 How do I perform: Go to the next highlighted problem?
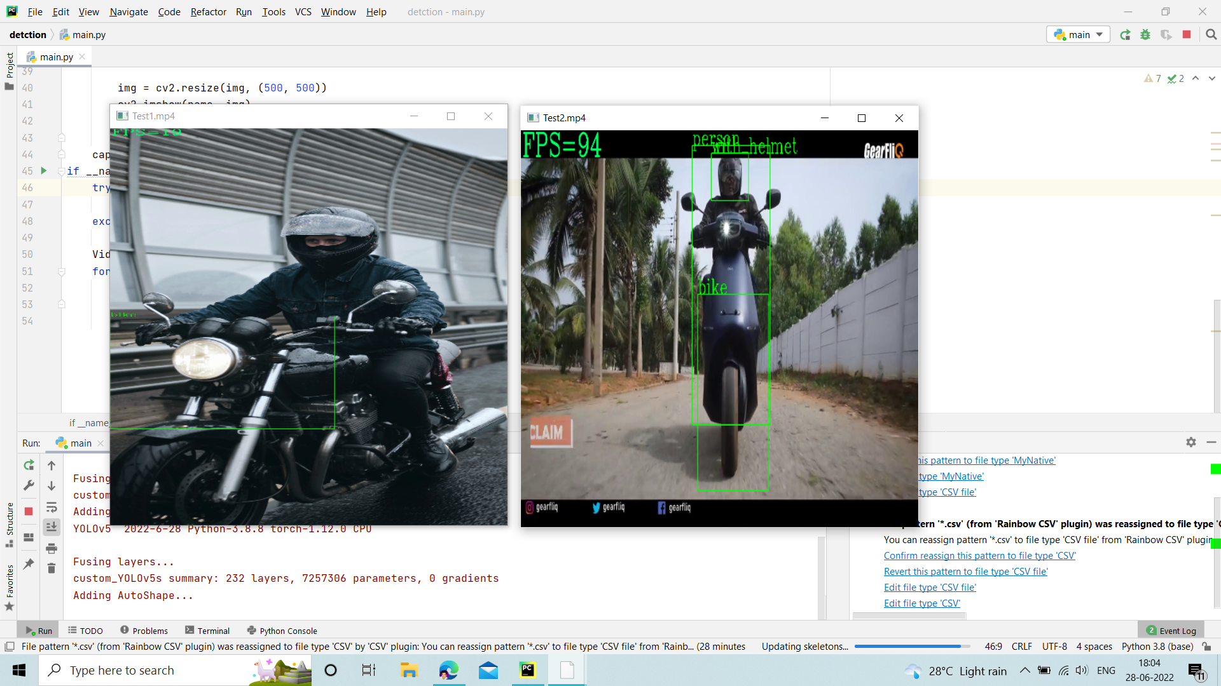tap(1211, 79)
